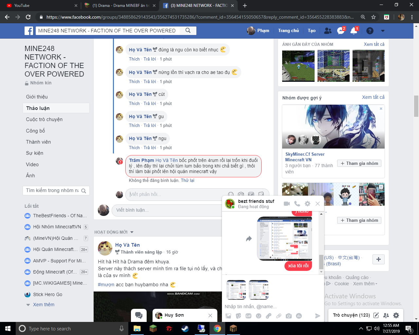Switch to the Drama MINEBF browser tab
Viewport: 419px width, 335px height.
[120, 6]
